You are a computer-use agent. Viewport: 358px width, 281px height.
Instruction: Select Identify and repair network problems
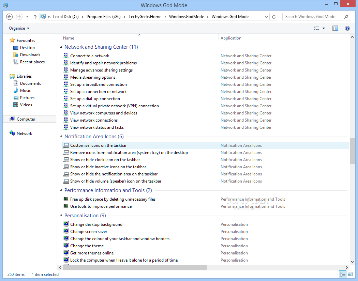[x=103, y=63]
